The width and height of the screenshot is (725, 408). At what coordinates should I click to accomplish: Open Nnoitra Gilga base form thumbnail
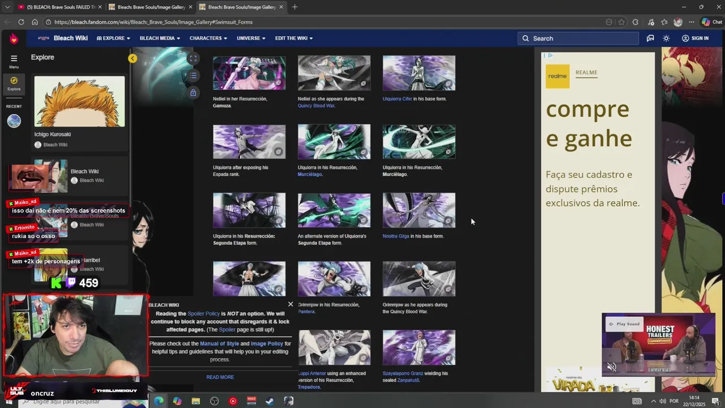click(x=419, y=210)
